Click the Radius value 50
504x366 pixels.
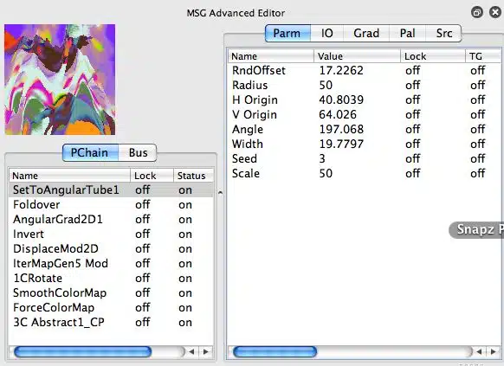[x=326, y=85]
